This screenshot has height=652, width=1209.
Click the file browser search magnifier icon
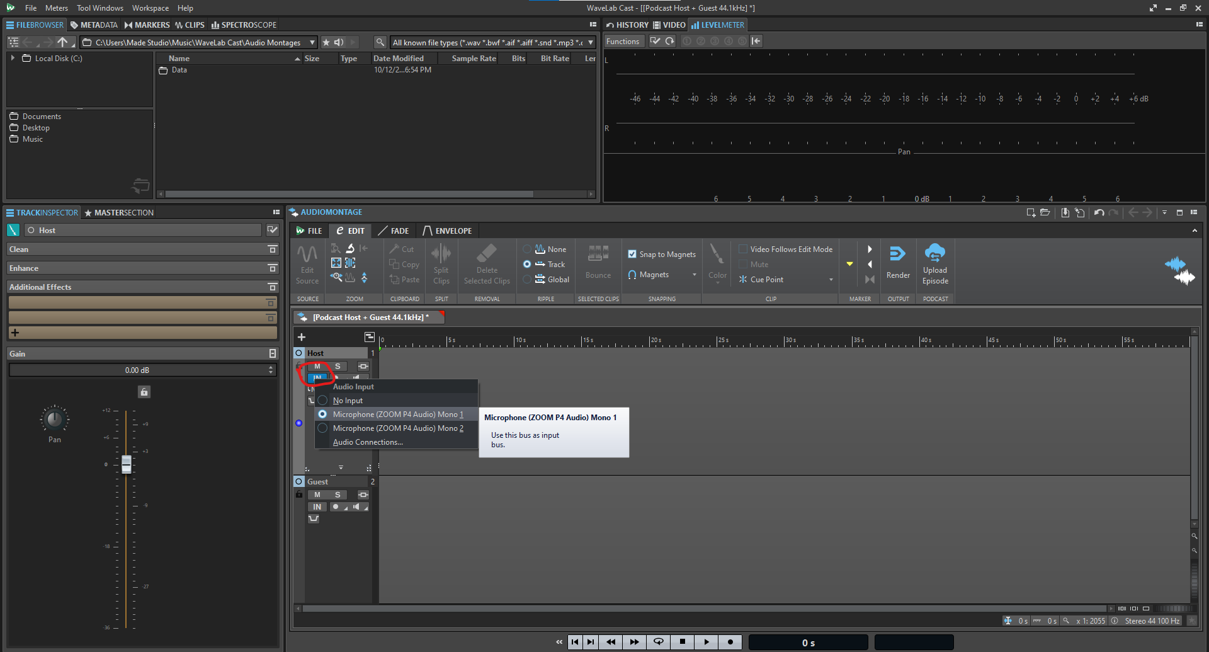click(380, 42)
